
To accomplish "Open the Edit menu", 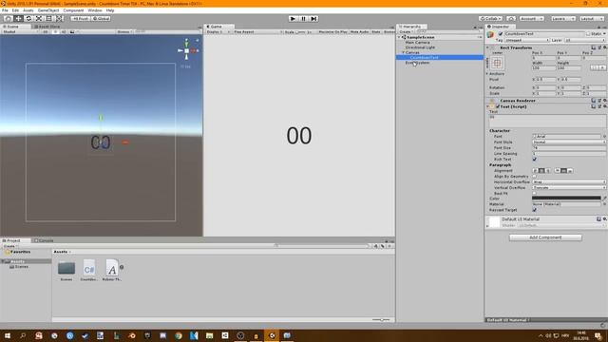I will pyautogui.click(x=15, y=10).
